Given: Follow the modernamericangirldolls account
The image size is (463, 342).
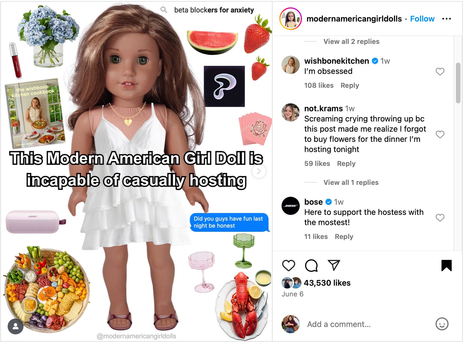Looking at the screenshot, I should (x=422, y=19).
